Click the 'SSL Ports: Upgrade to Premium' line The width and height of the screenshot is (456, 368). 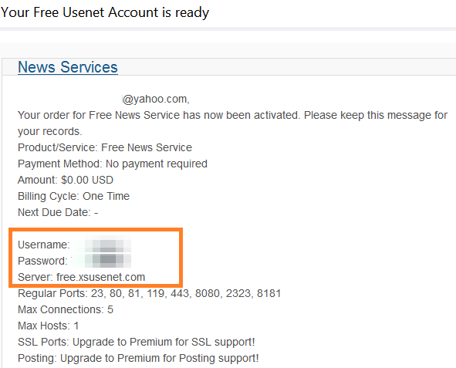(x=137, y=342)
